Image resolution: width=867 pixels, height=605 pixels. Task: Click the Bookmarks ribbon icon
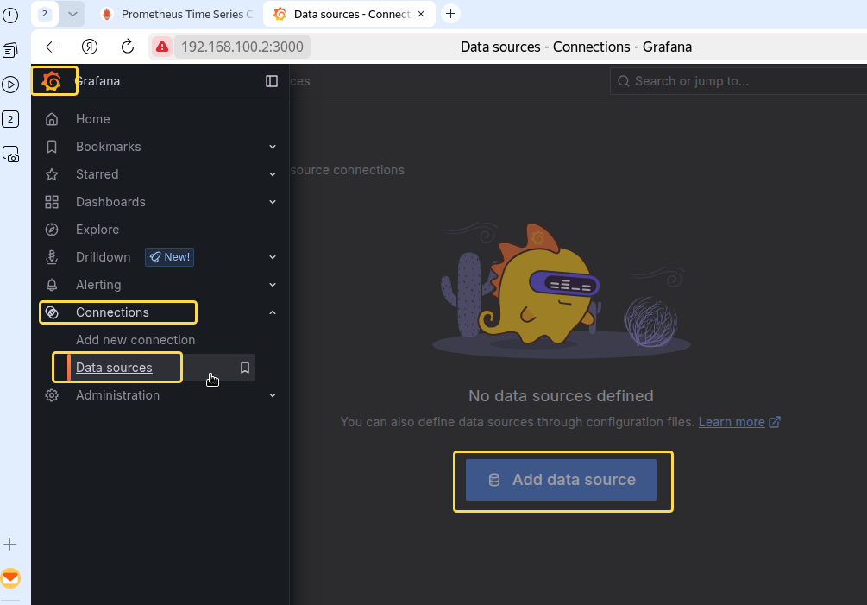coord(52,147)
